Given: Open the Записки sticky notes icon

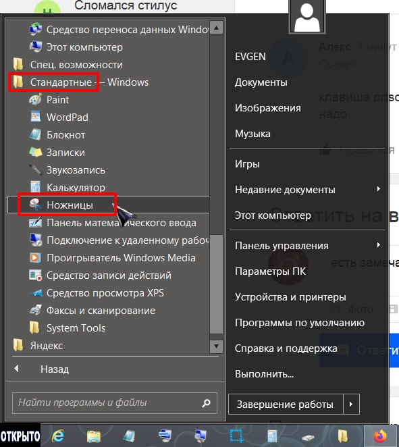Looking at the screenshot, I should (x=35, y=152).
